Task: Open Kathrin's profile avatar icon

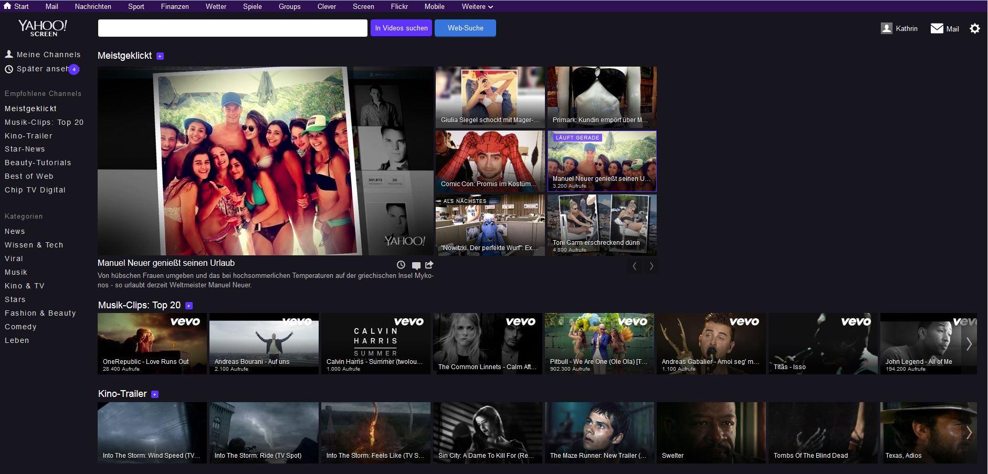Action: [x=887, y=28]
